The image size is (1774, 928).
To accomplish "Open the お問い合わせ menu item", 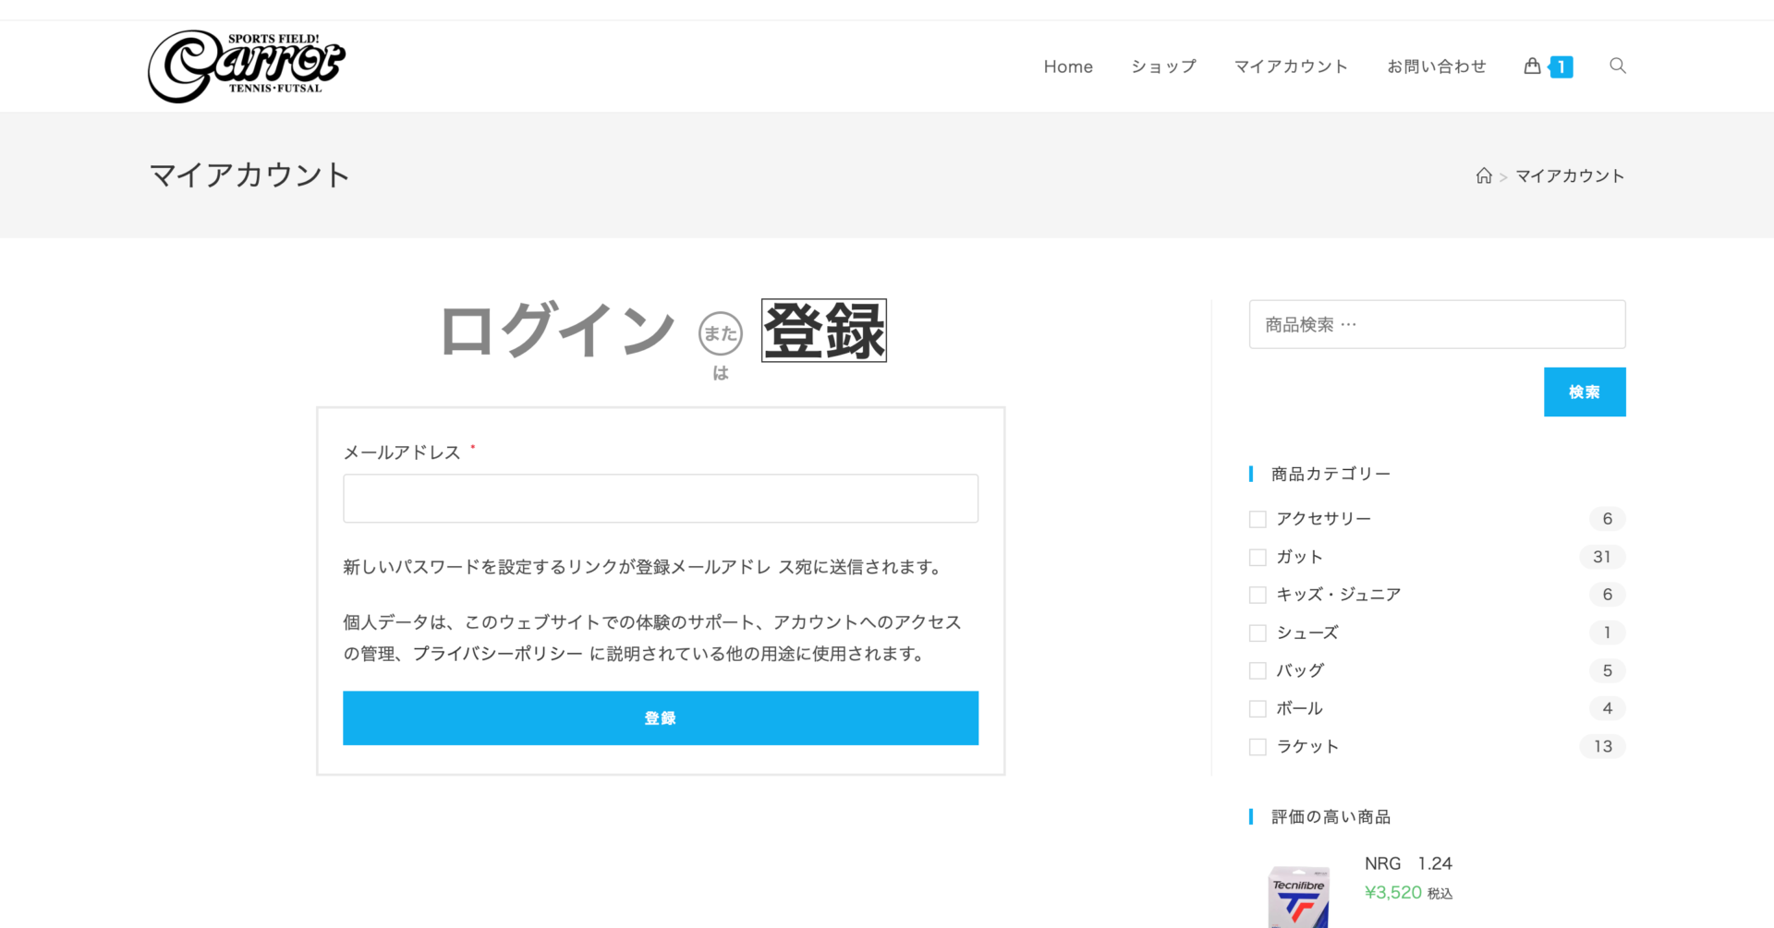I will tap(1436, 66).
